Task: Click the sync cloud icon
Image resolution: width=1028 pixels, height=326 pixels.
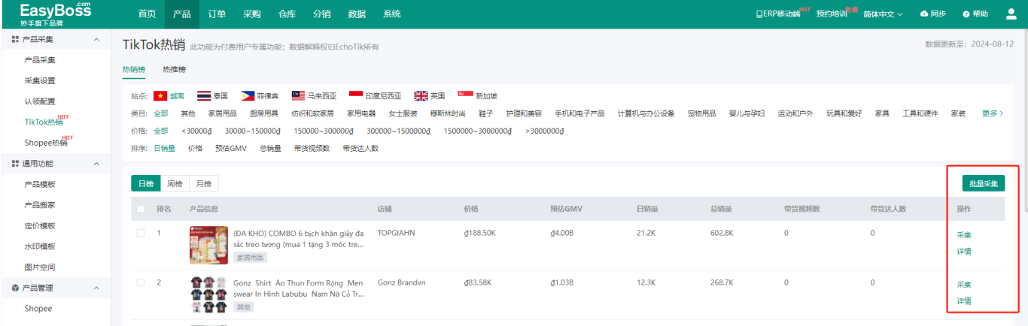Action: point(924,14)
